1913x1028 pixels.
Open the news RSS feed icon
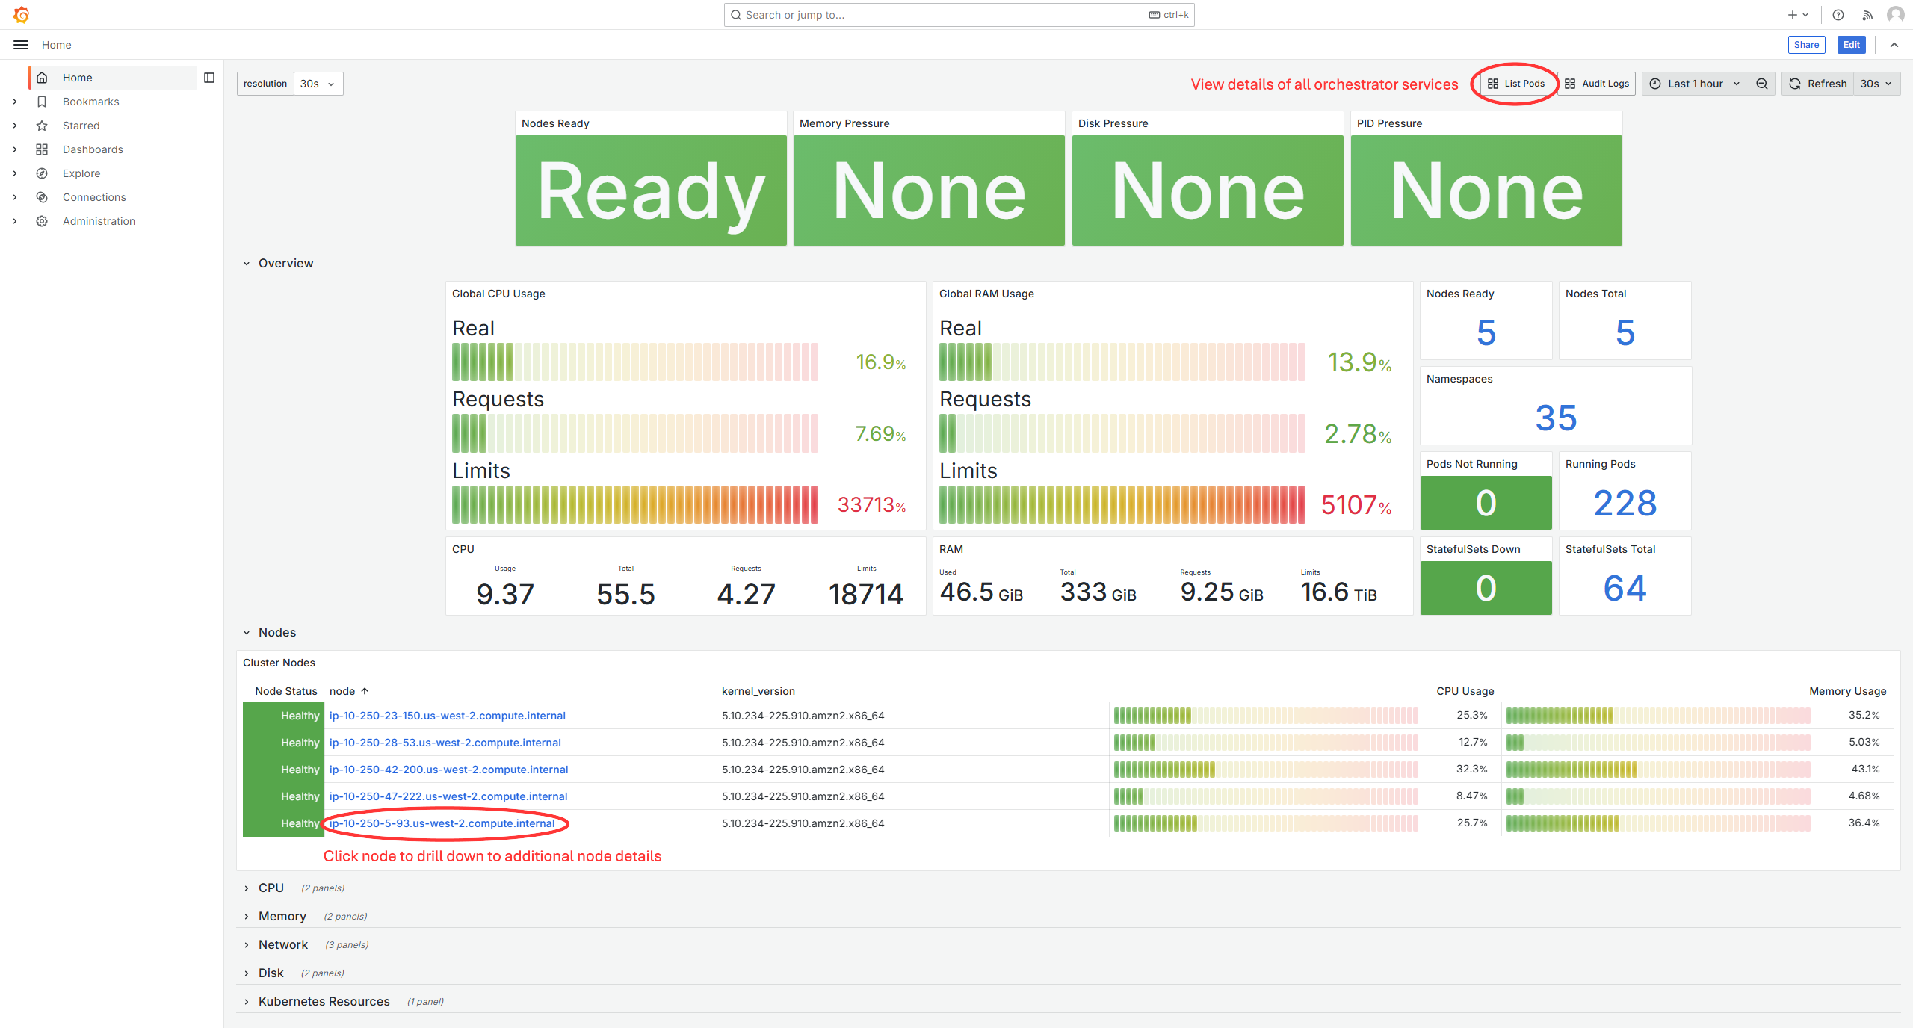coord(1867,15)
